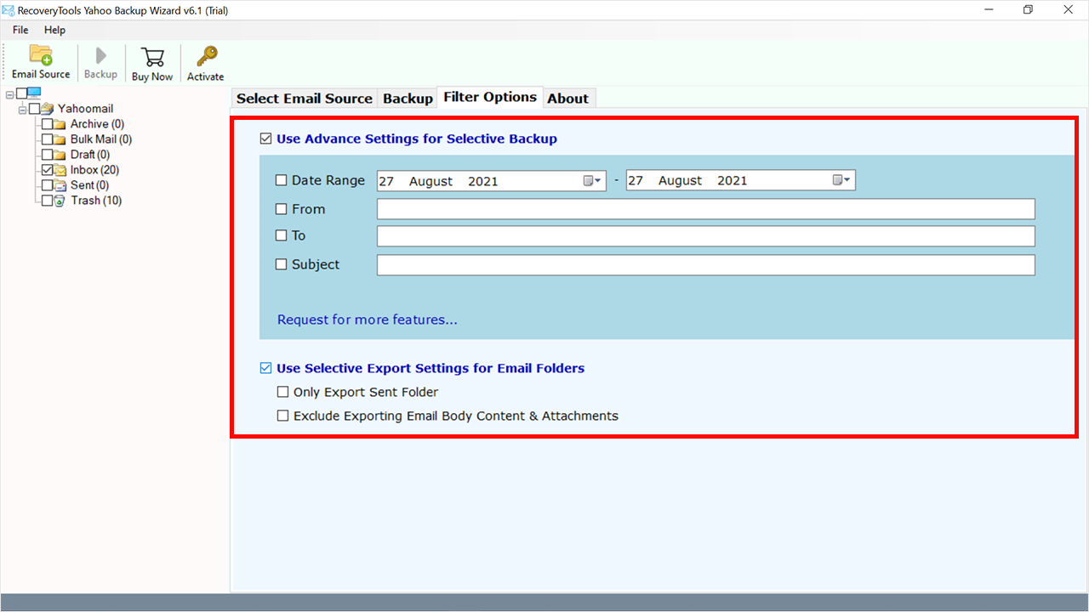Image resolution: width=1089 pixels, height=612 pixels.
Task: Uncheck the Inbox folder checkbox
Action: (x=48, y=170)
